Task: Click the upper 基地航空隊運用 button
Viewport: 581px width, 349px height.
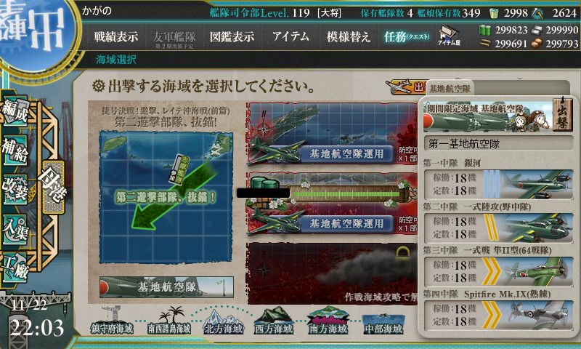Action: [346, 153]
